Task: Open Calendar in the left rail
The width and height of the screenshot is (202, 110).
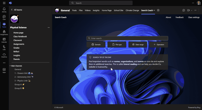Action: (4, 40)
